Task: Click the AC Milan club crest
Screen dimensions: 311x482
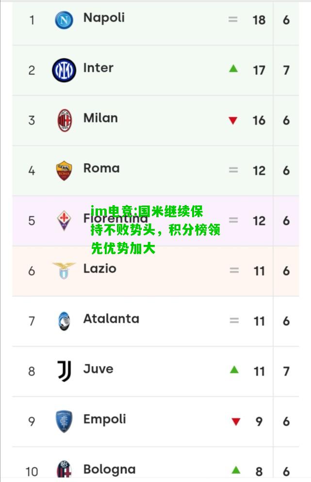Action: point(65,120)
